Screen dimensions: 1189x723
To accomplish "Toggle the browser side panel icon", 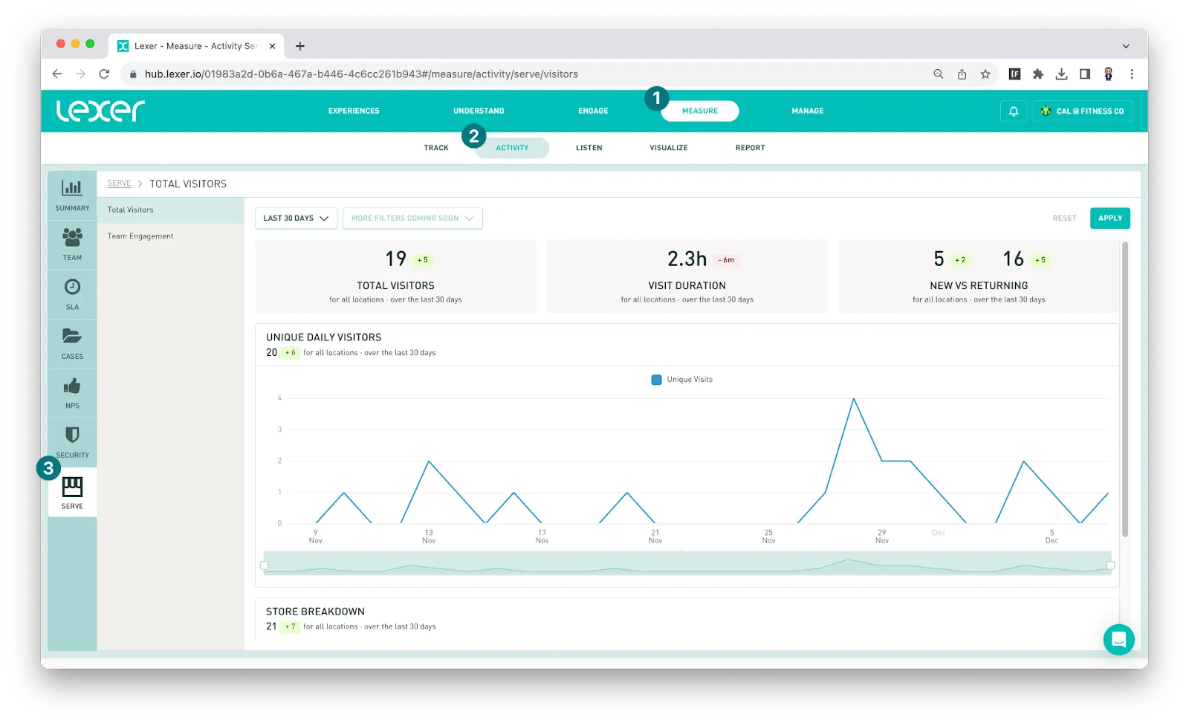I will pyautogui.click(x=1085, y=74).
